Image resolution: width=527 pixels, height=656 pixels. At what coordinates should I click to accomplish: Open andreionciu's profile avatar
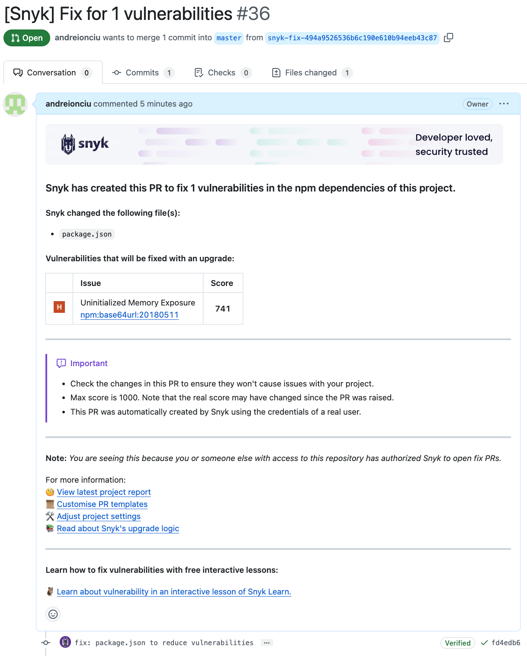[x=15, y=104]
